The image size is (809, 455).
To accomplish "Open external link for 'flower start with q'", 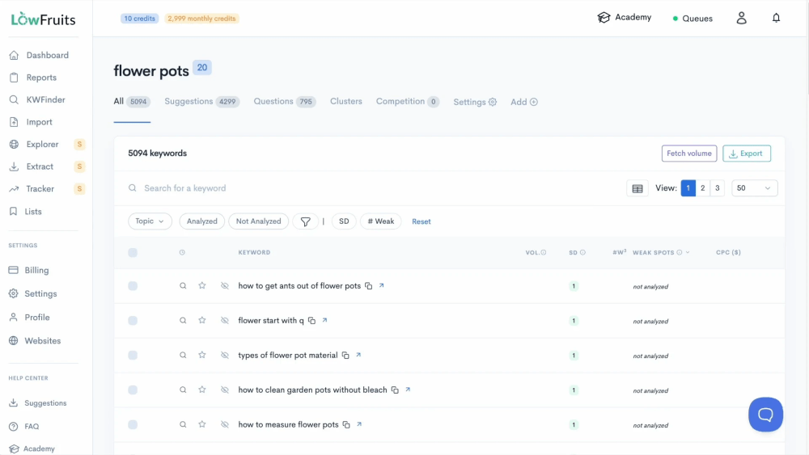I will point(324,320).
